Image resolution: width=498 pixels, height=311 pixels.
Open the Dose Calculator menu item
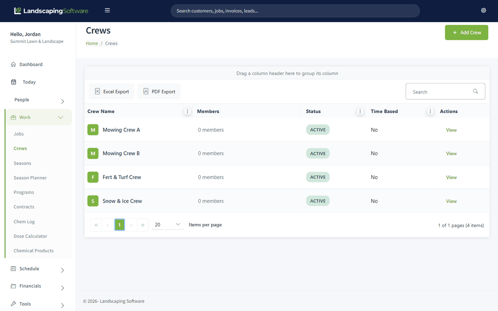click(30, 236)
